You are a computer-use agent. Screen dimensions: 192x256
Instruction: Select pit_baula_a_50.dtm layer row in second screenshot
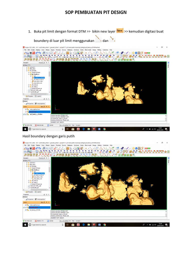35,210
